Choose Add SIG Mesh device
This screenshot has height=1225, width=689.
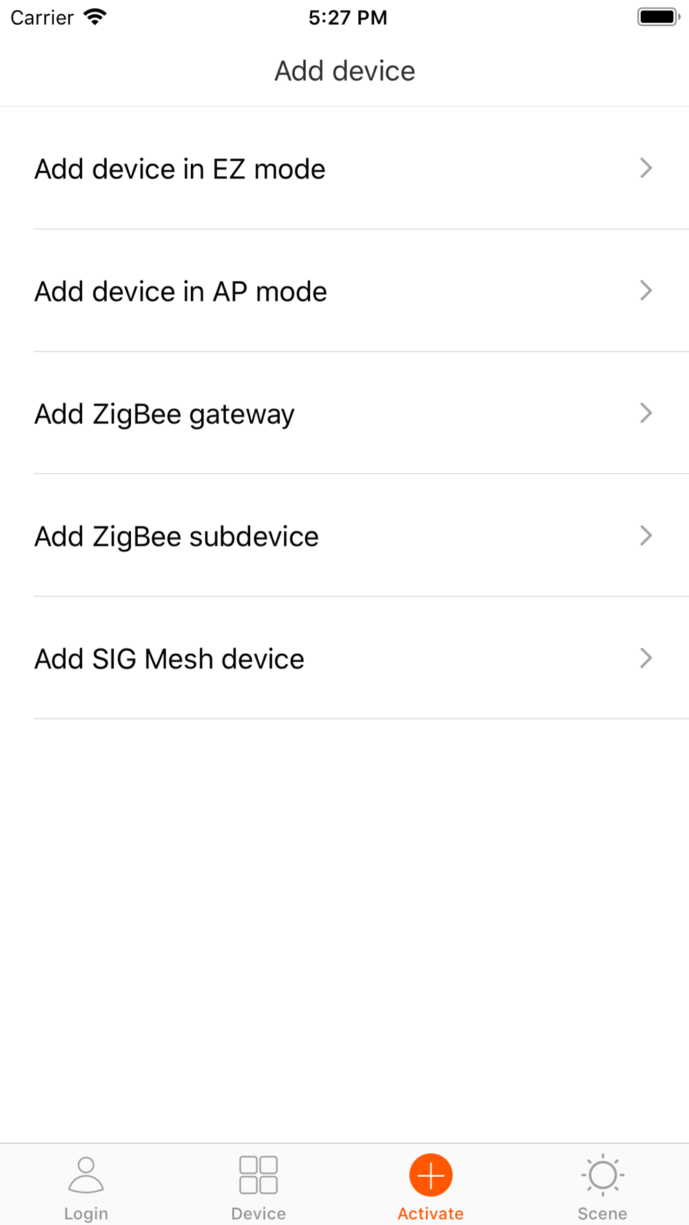coord(344,658)
